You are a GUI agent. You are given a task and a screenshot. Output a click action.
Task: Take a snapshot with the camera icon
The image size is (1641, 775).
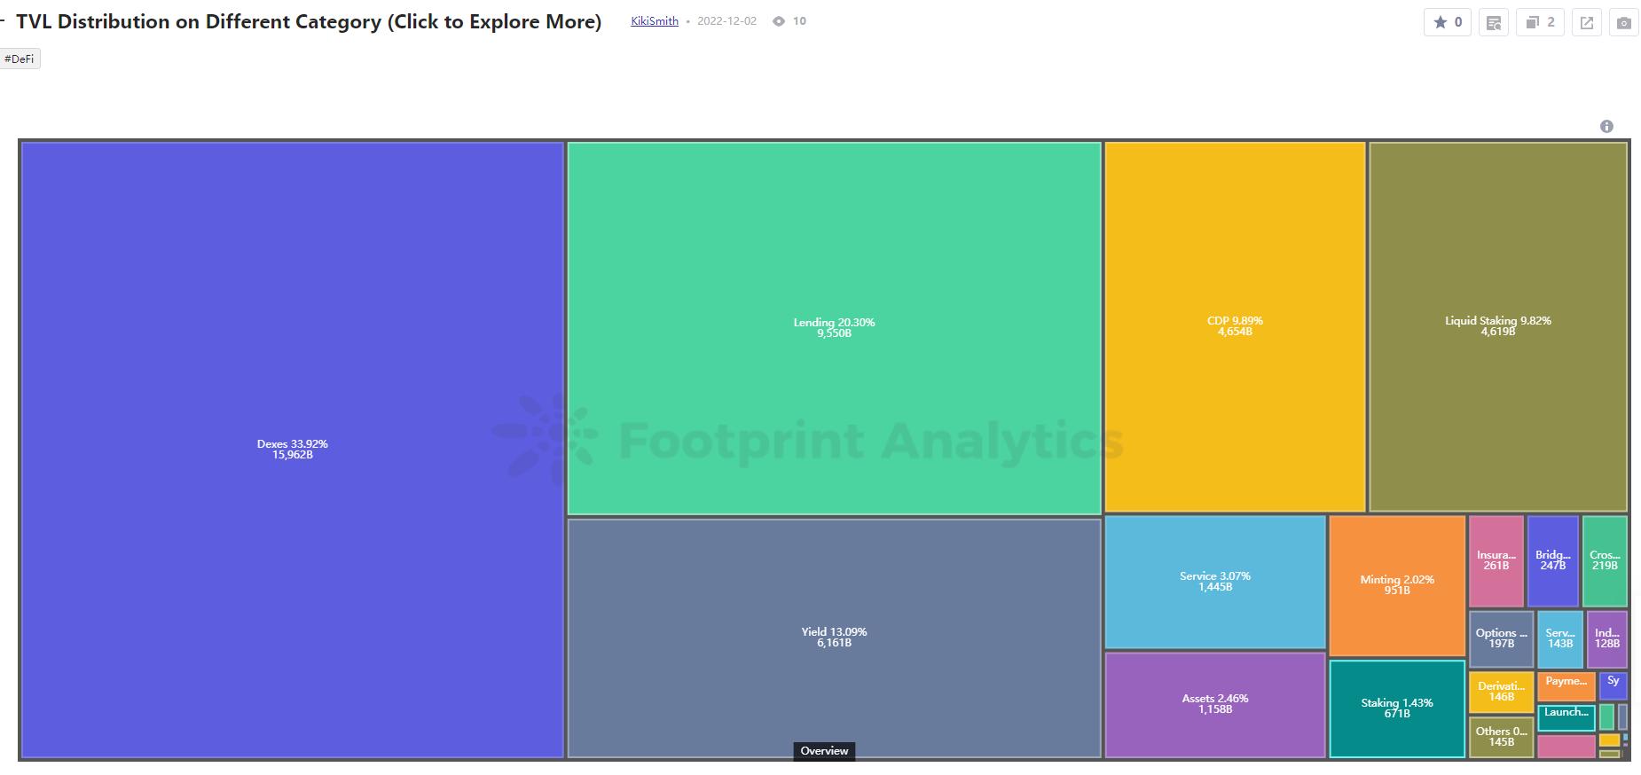(x=1623, y=23)
